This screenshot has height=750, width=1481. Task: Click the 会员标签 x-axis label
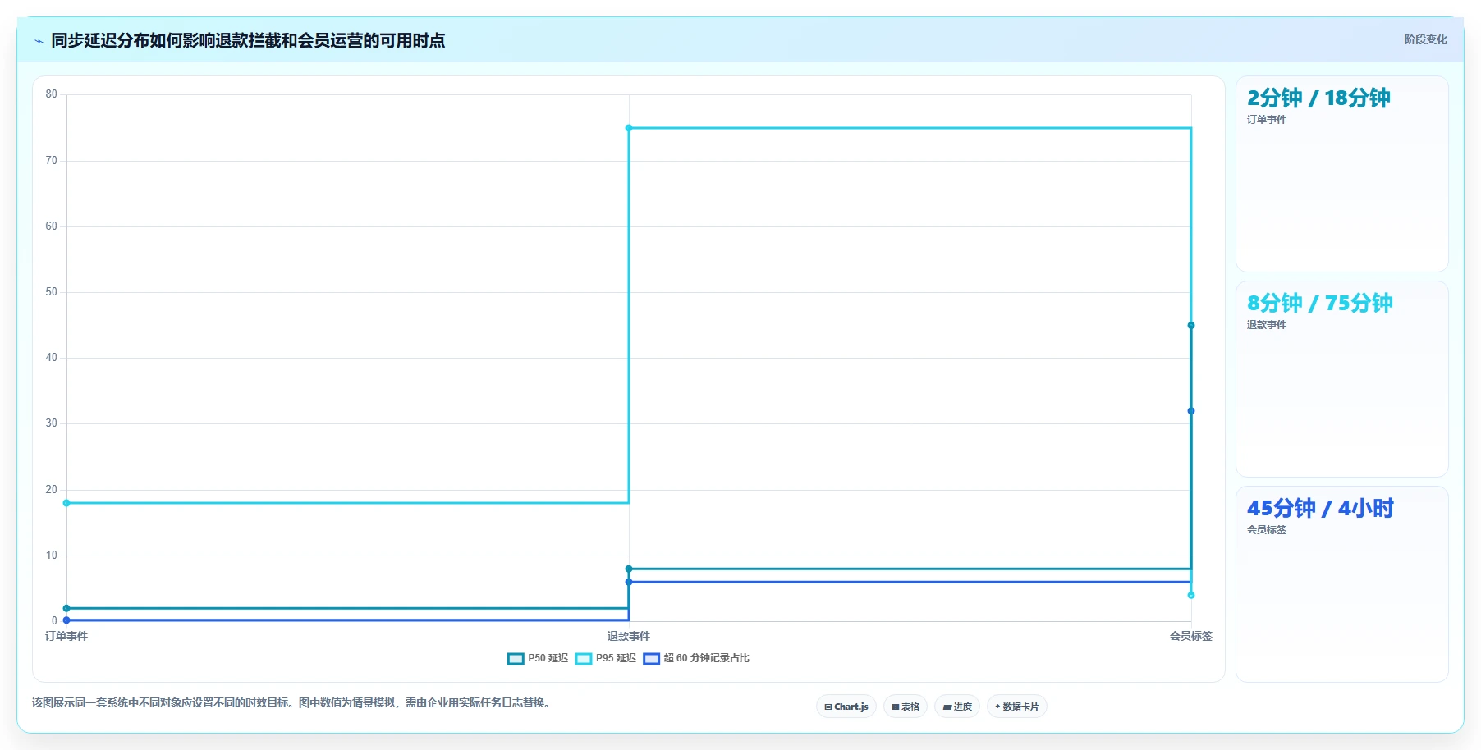click(x=1191, y=636)
